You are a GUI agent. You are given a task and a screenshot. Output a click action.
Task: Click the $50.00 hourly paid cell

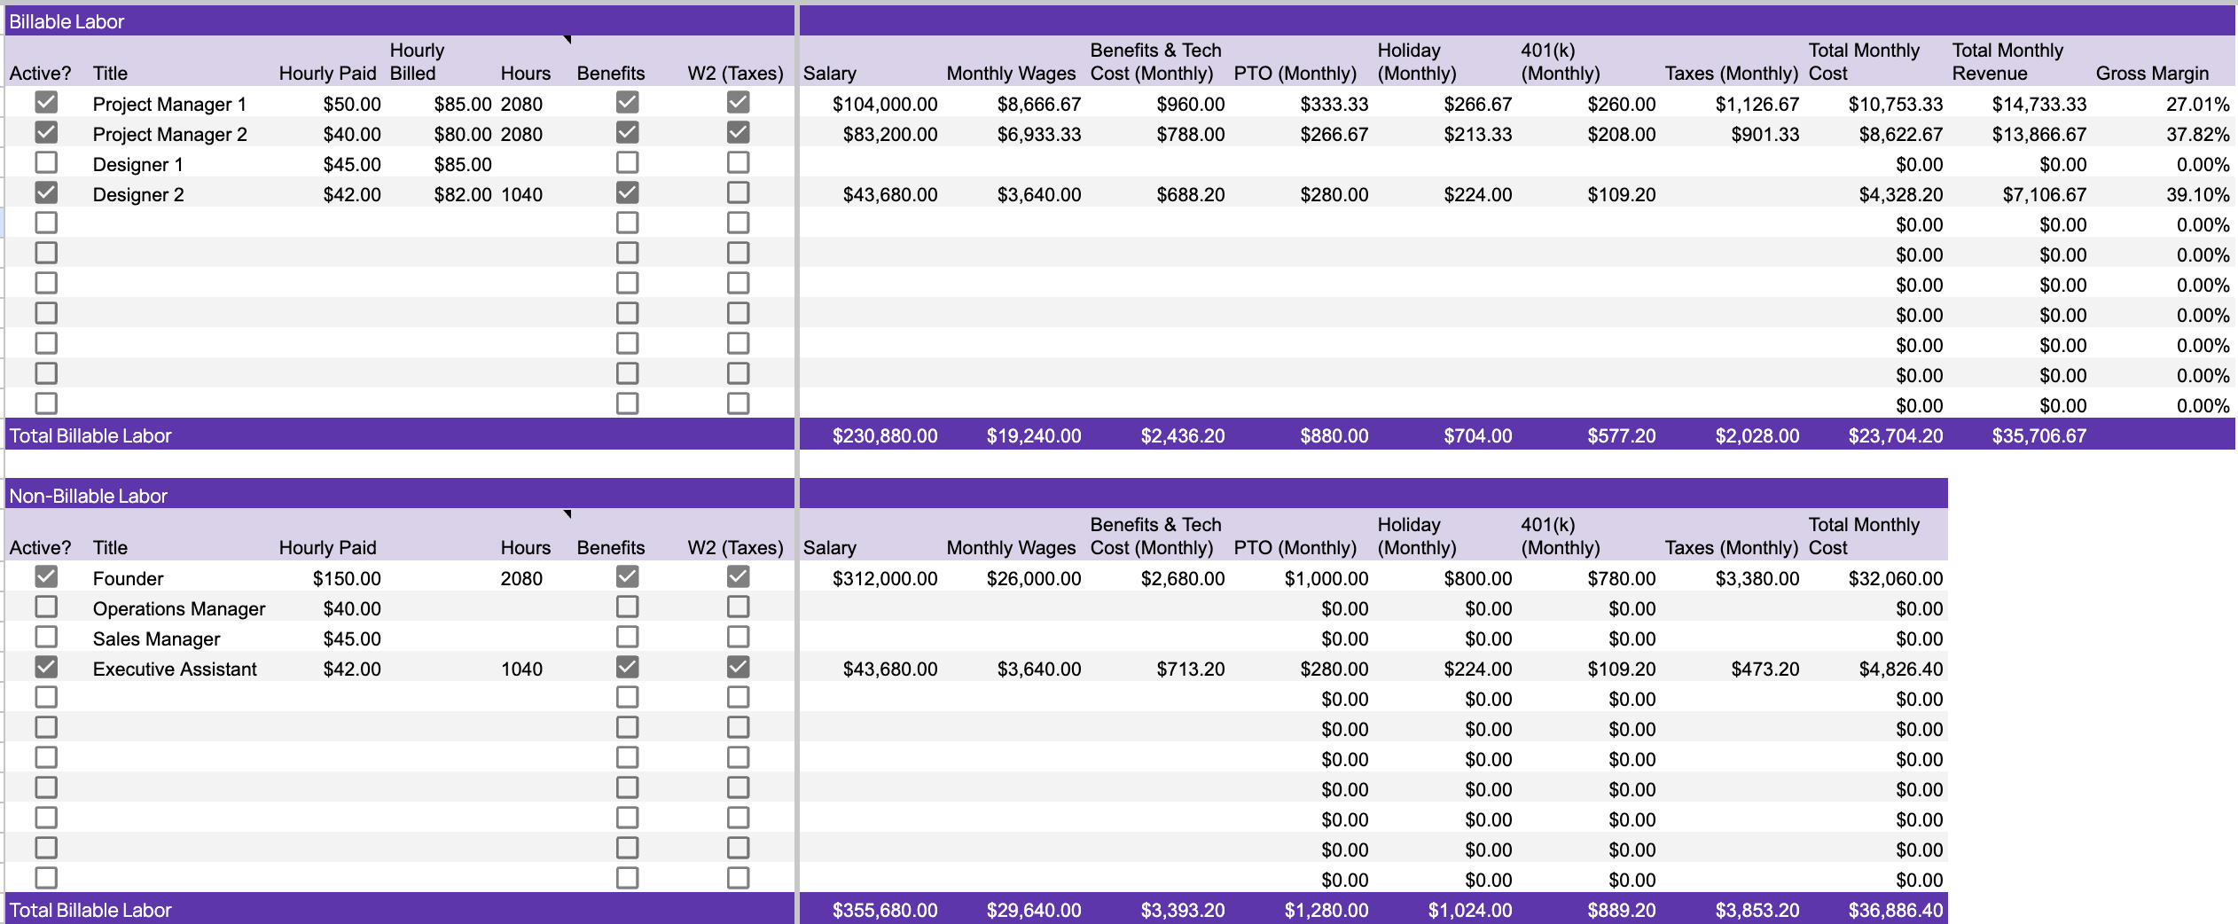point(352,104)
